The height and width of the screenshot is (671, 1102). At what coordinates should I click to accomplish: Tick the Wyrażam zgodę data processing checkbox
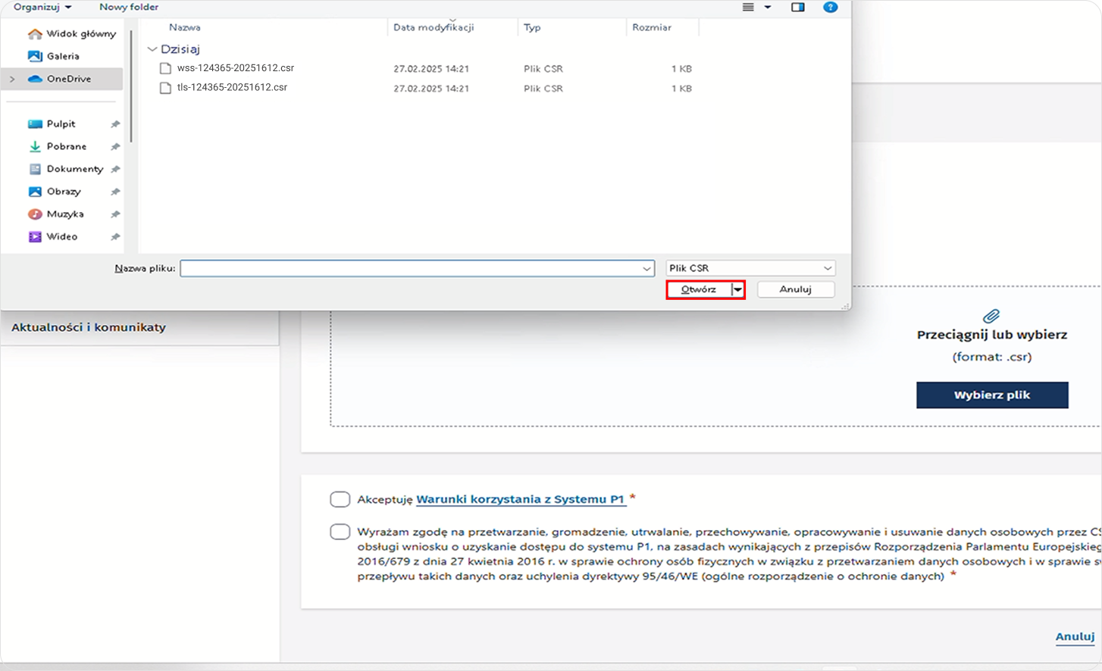(340, 532)
